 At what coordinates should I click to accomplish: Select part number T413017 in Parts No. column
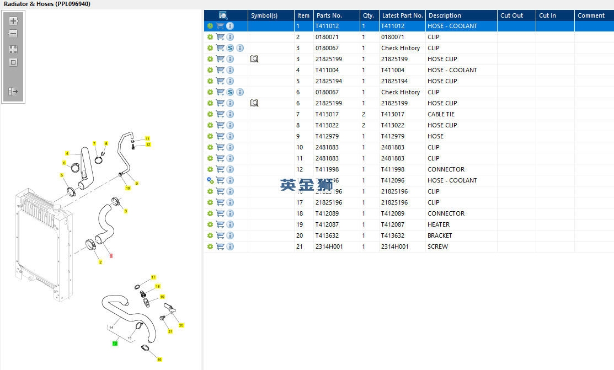coord(327,114)
